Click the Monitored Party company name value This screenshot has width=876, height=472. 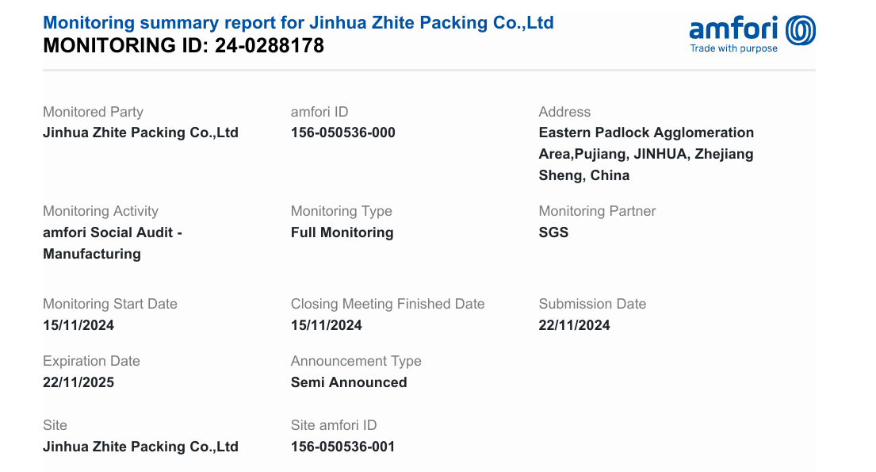point(140,132)
